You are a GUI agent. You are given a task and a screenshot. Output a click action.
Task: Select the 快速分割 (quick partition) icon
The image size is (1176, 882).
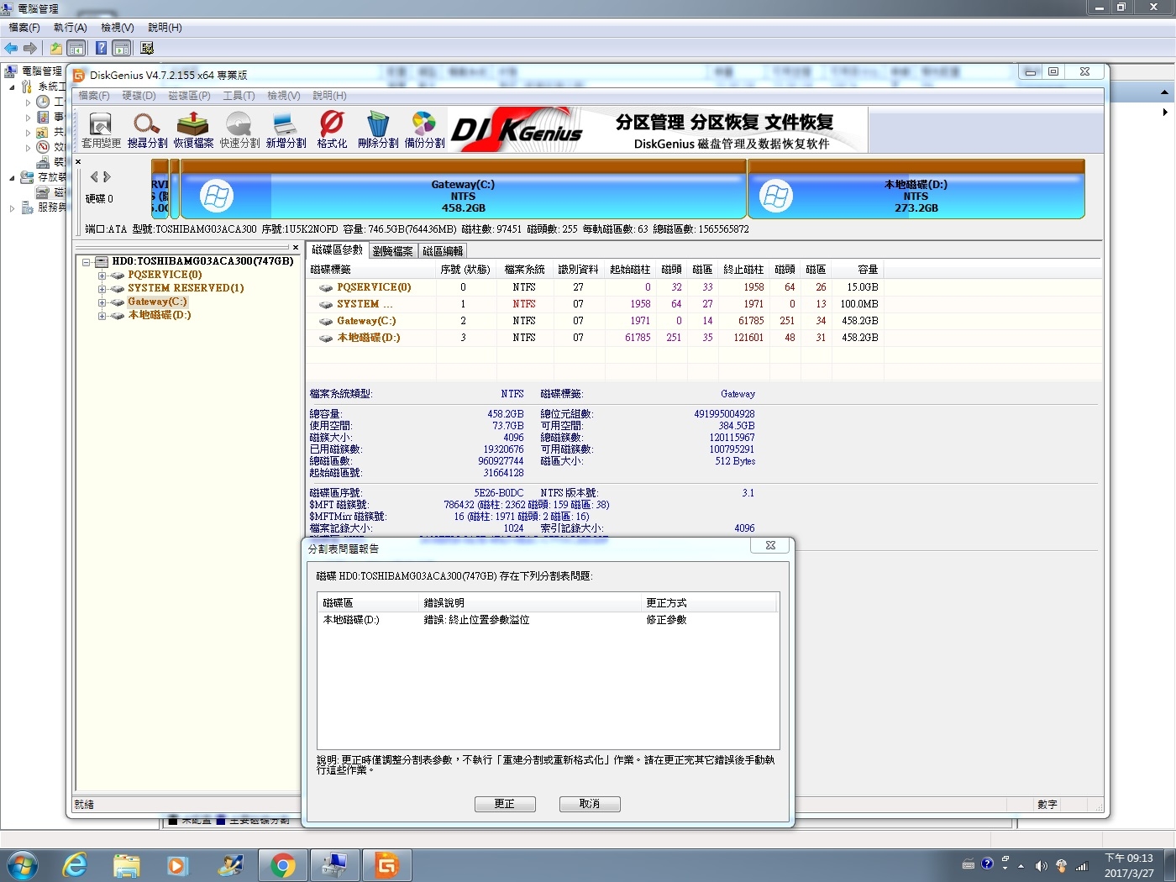pos(239,130)
